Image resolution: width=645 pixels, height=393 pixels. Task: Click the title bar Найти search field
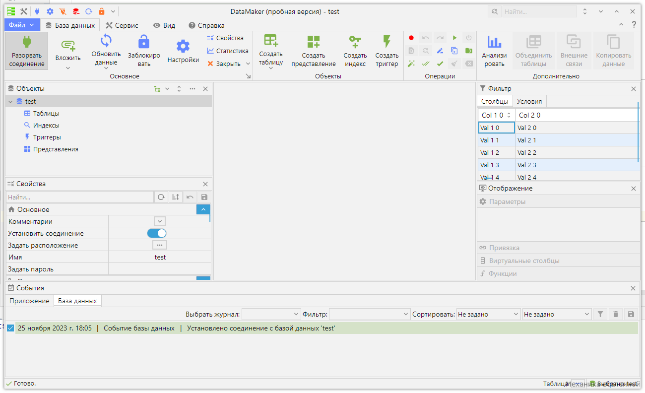click(x=539, y=11)
